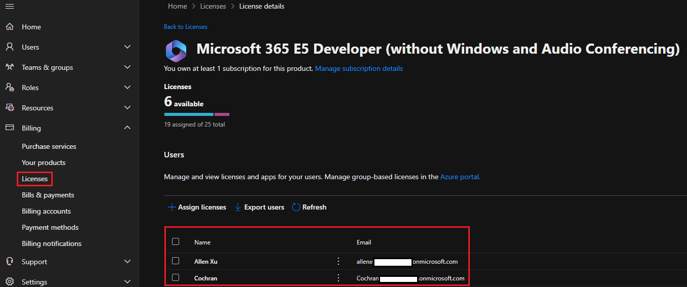
Task: Click the download arrow beside Export users
Action: [x=237, y=208]
